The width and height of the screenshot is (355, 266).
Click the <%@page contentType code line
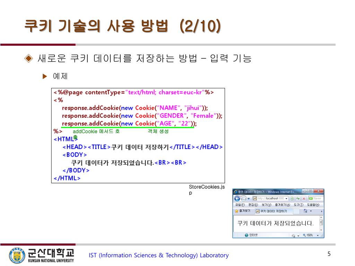coord(133,92)
